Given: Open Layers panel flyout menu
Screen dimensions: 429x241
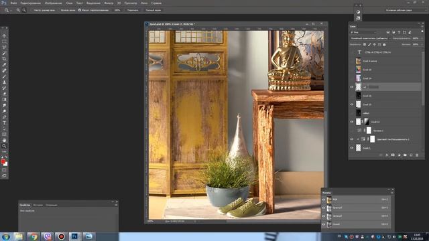Looking at the screenshot, I should click(x=423, y=26).
